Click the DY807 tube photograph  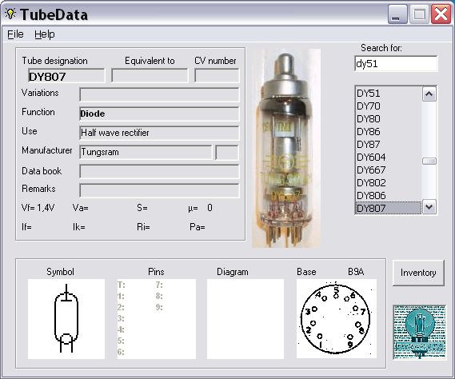point(286,148)
